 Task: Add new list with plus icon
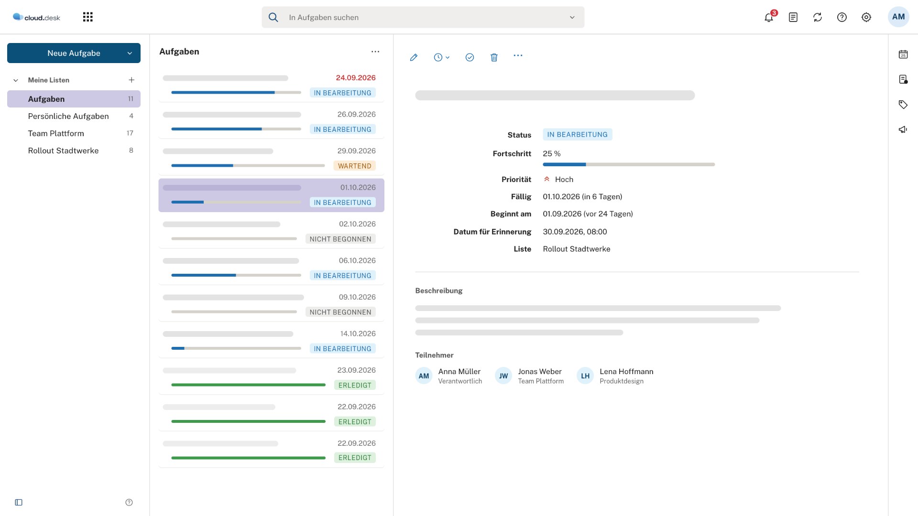point(131,80)
